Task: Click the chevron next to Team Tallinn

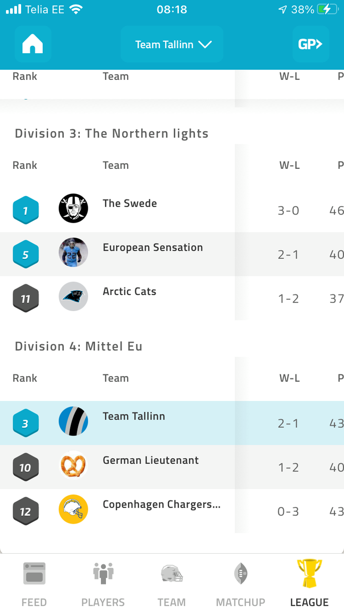Action: click(205, 45)
